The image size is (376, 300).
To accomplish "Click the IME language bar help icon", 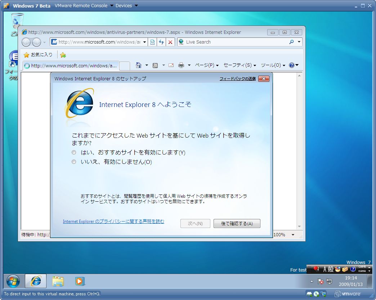I will click(x=353, y=269).
